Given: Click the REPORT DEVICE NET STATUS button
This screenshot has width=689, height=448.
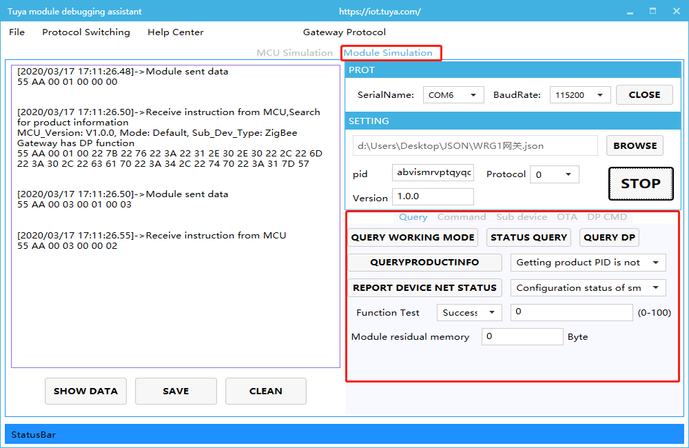Looking at the screenshot, I should click(x=424, y=288).
